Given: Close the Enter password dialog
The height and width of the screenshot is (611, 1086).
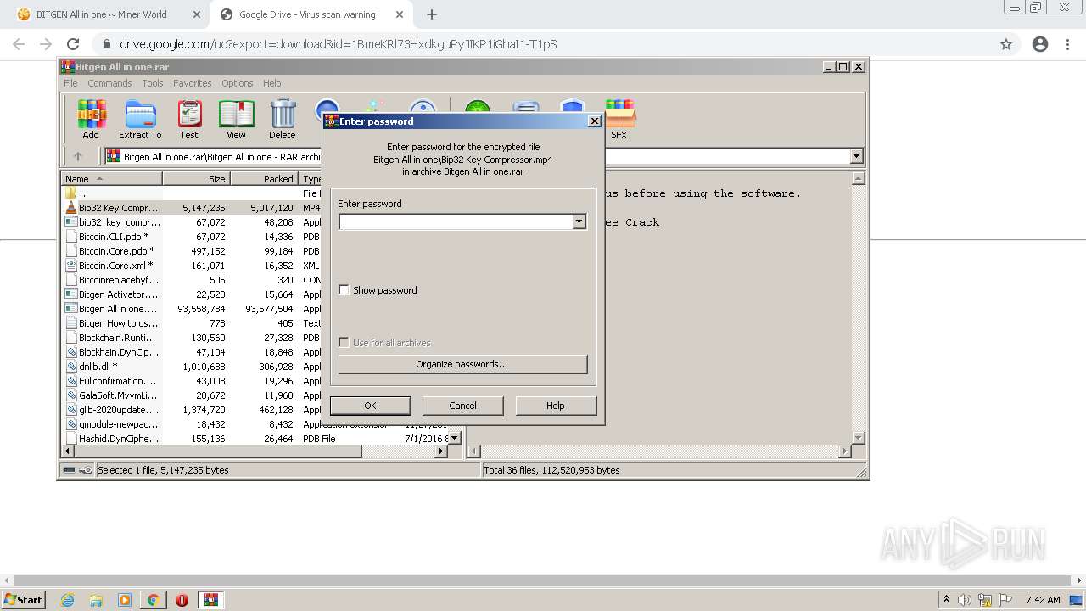Looking at the screenshot, I should click(595, 121).
